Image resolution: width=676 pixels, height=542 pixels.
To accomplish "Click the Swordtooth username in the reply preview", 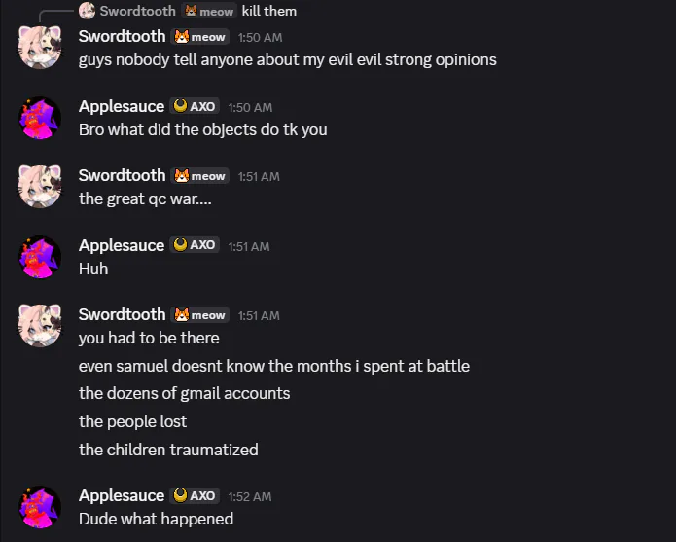I will (137, 11).
